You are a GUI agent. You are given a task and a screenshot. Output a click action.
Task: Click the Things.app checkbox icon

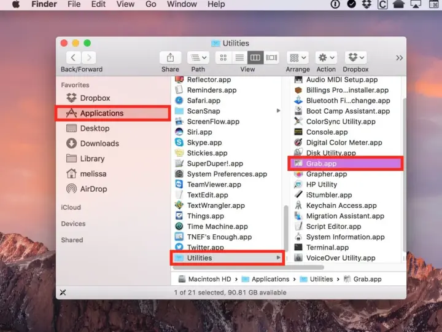[x=179, y=216]
